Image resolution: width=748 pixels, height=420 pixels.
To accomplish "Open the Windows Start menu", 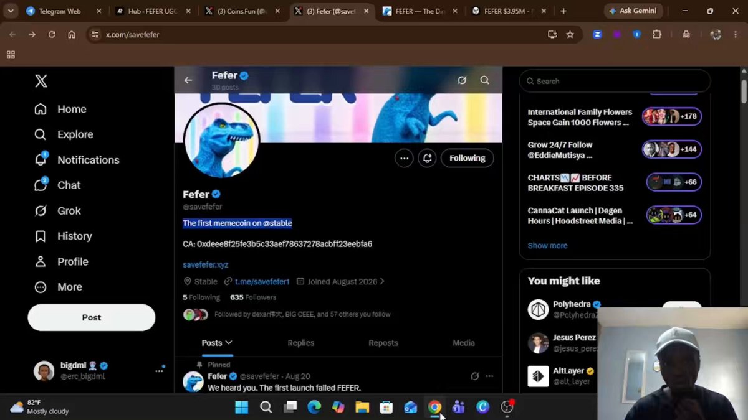I will coord(241,408).
